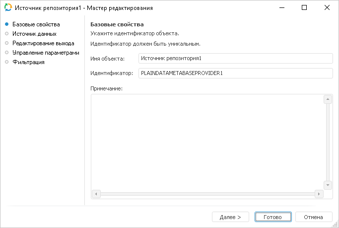The width and height of the screenshot is (339, 228).
Task: Click the application logo icon in title bar
Action: (x=7, y=8)
